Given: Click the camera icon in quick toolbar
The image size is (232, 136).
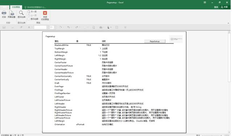Looking at the screenshot, I should [101, 27].
